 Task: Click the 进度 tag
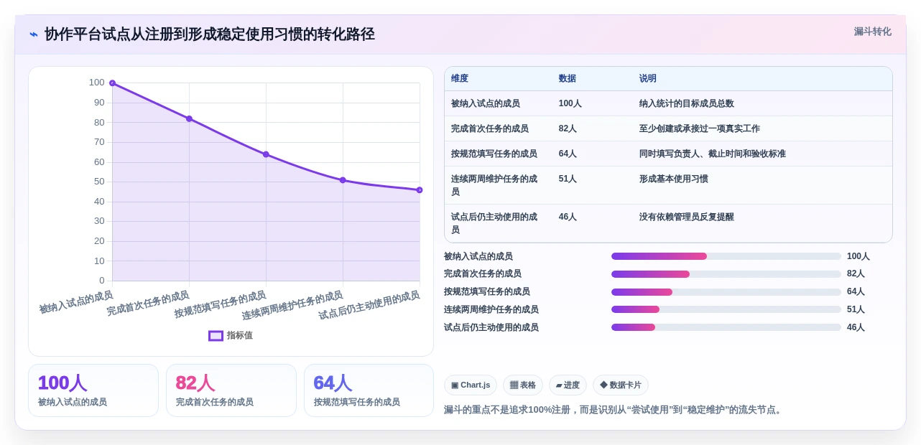pos(568,385)
